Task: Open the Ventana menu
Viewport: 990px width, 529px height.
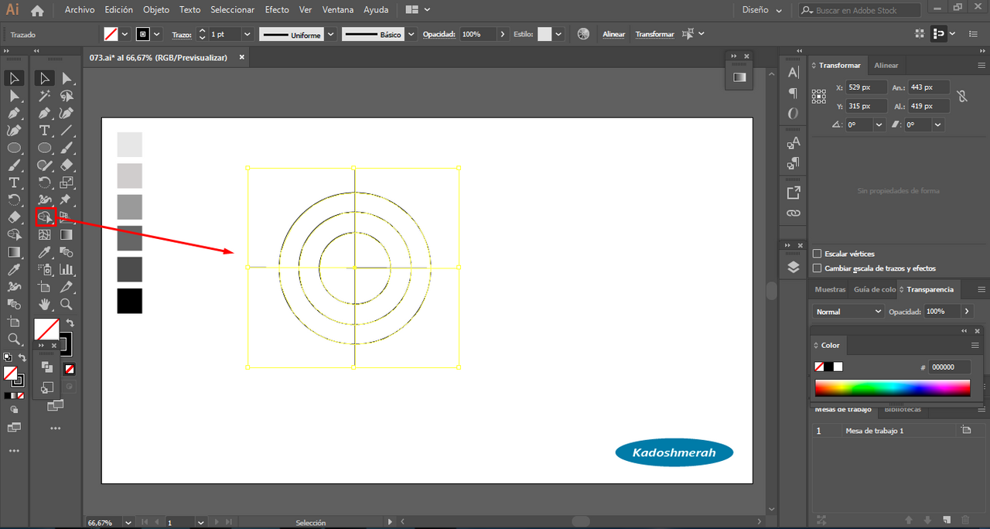Action: 337,10
